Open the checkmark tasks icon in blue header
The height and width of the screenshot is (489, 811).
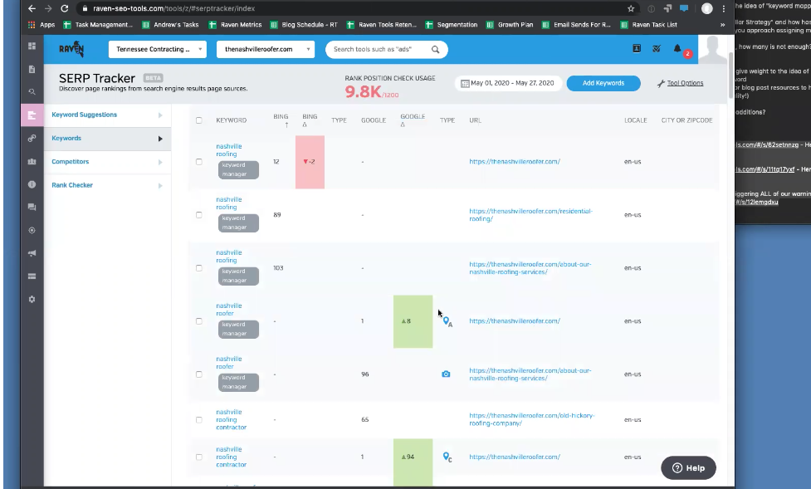[657, 49]
